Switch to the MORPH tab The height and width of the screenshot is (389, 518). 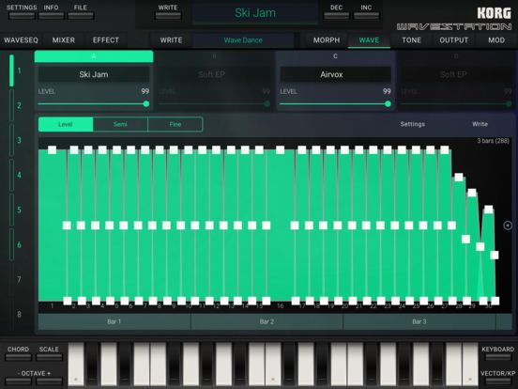coord(327,40)
